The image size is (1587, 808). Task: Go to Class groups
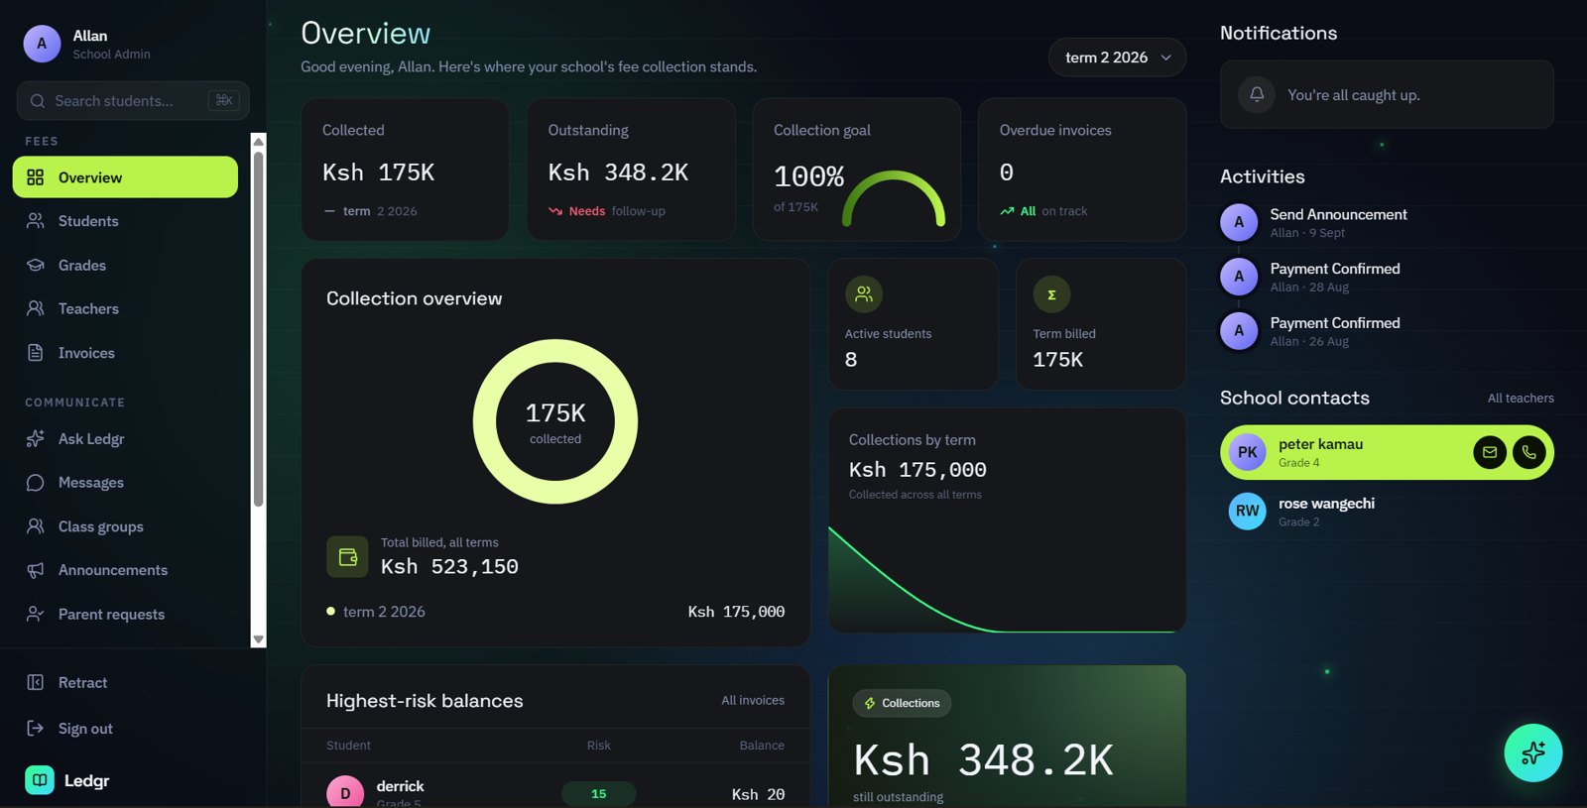[125, 526]
